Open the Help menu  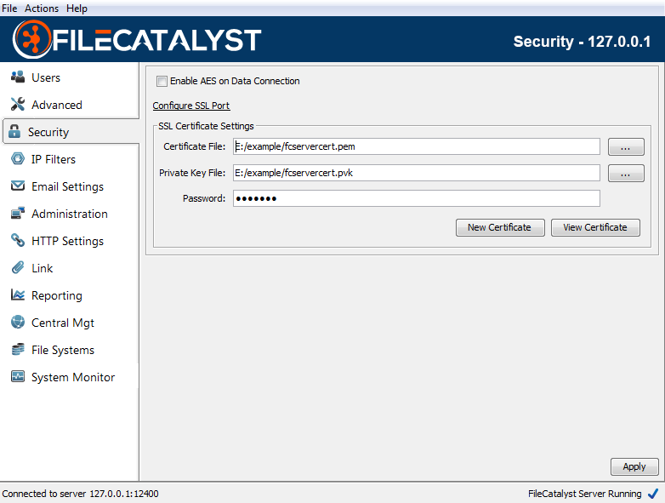click(77, 8)
